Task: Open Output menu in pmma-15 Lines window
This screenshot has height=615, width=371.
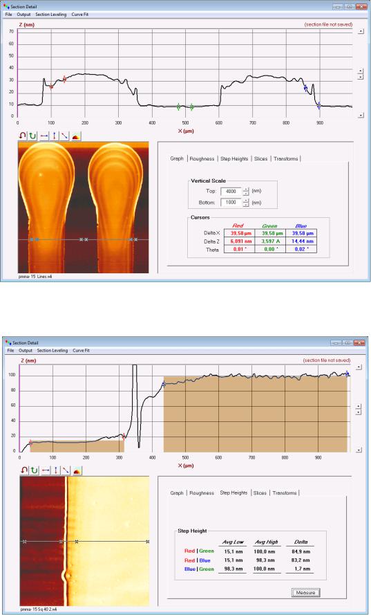Action: [23, 15]
